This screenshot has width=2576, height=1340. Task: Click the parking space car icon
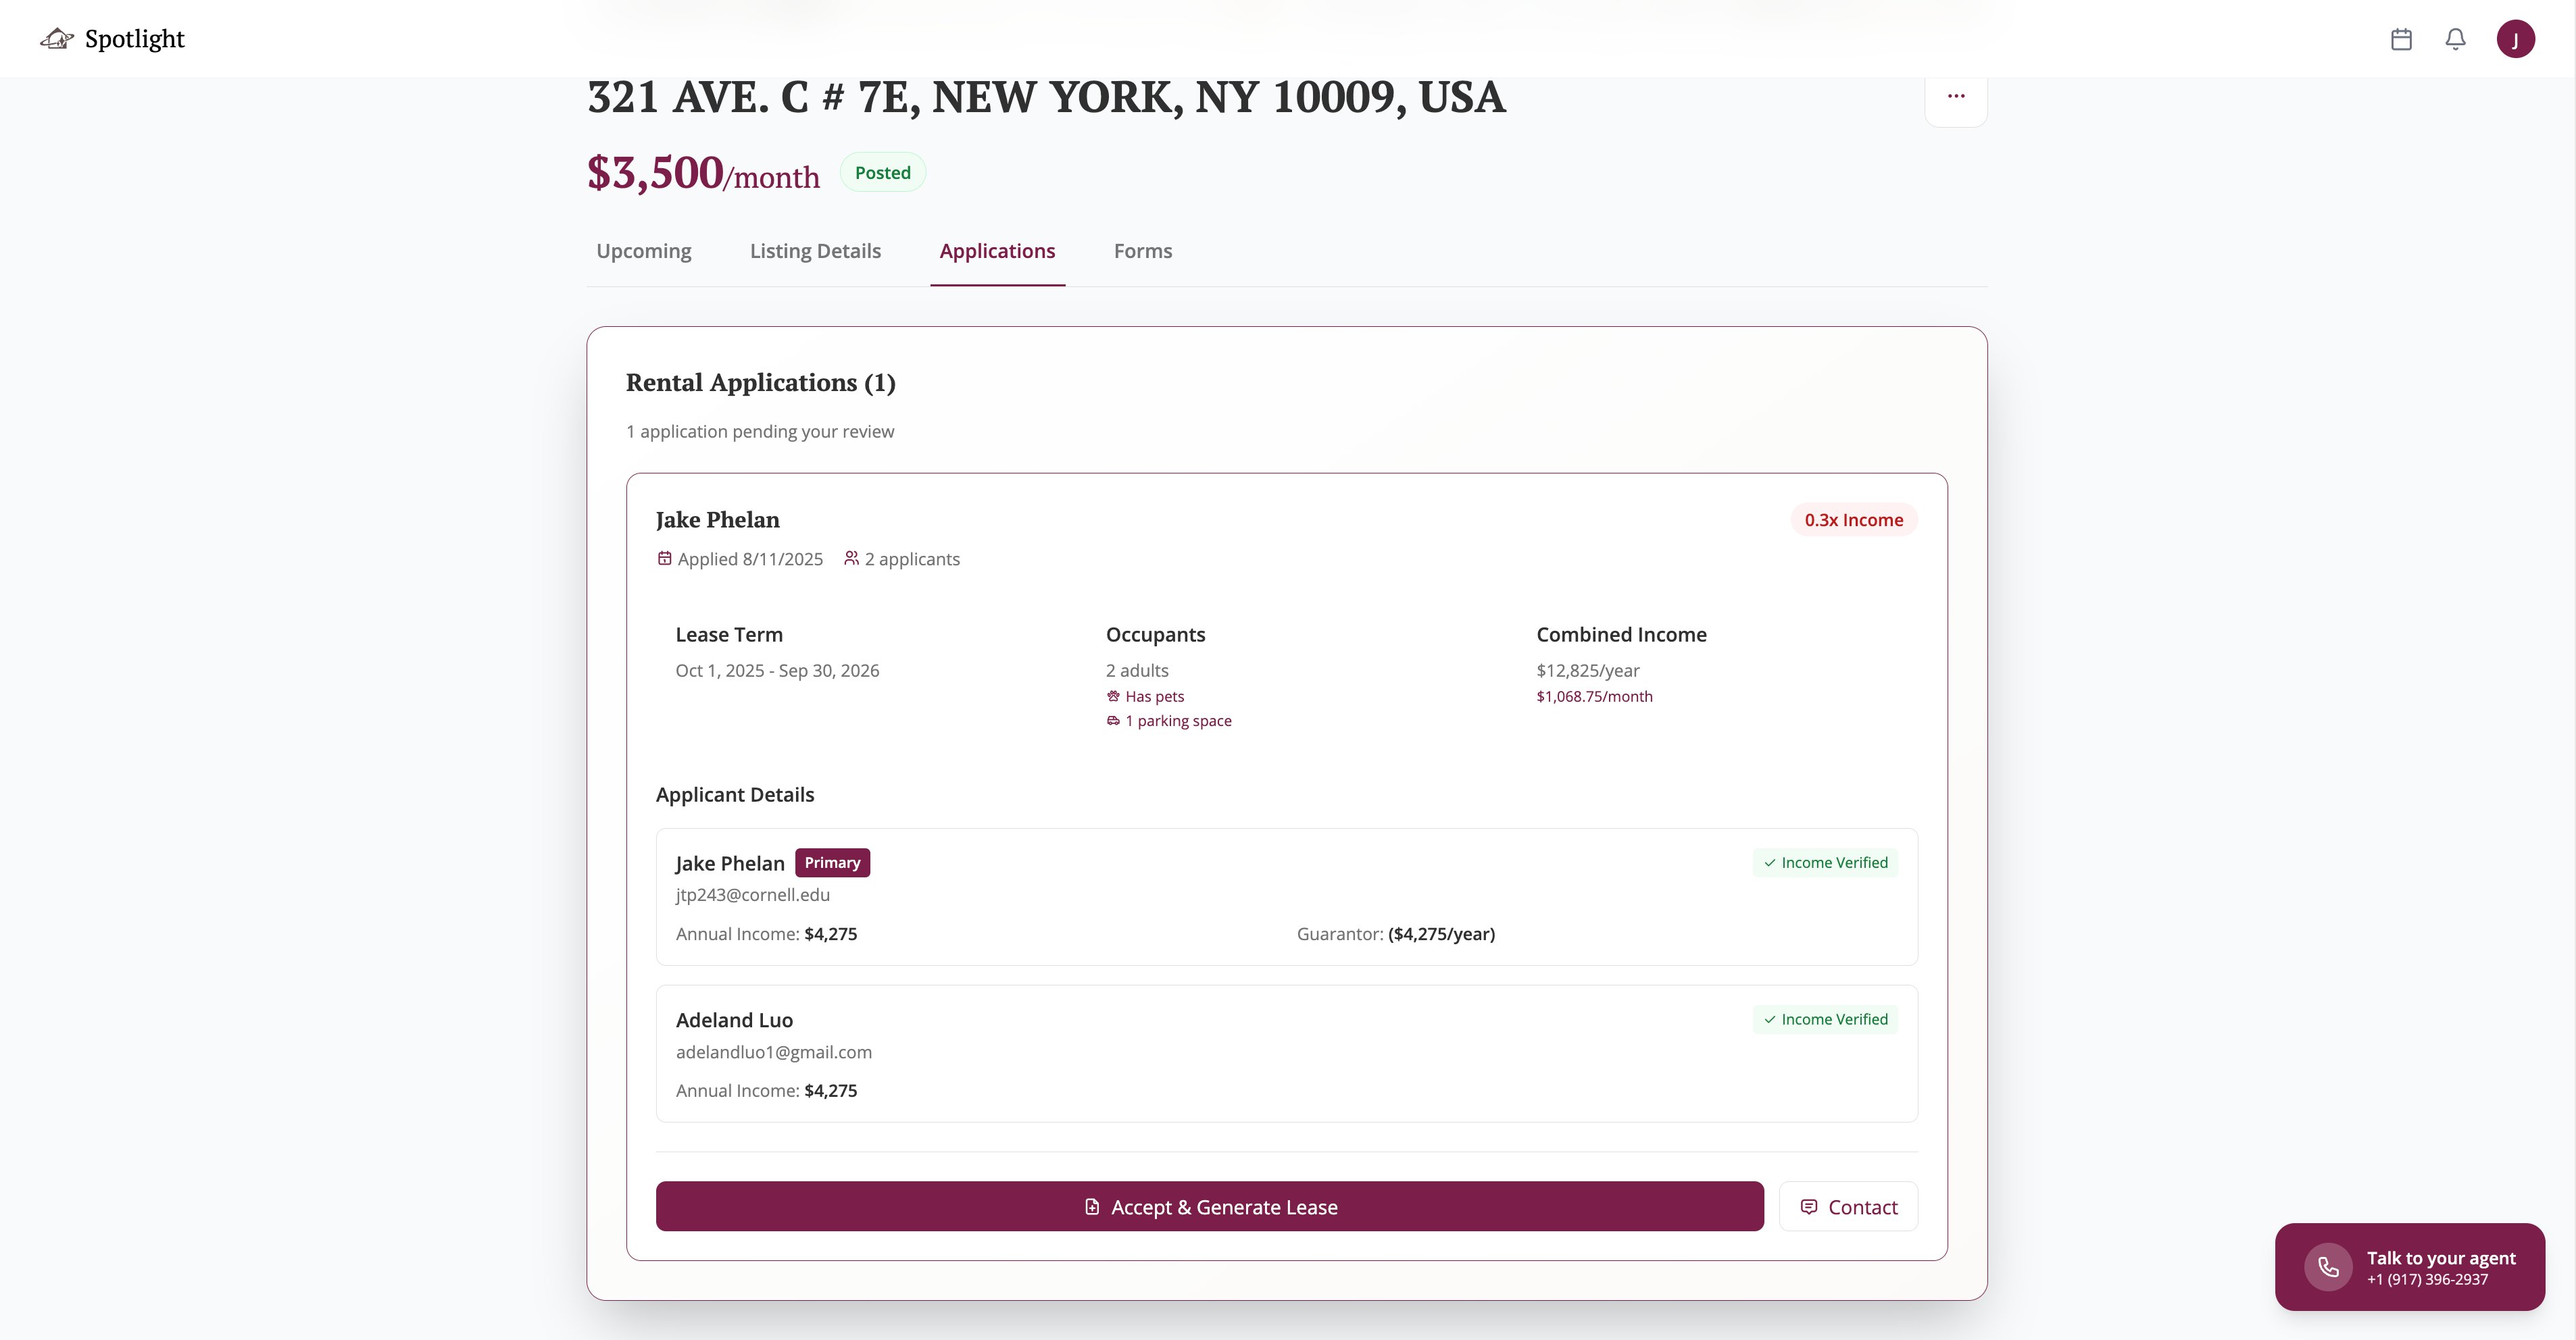pos(1113,721)
